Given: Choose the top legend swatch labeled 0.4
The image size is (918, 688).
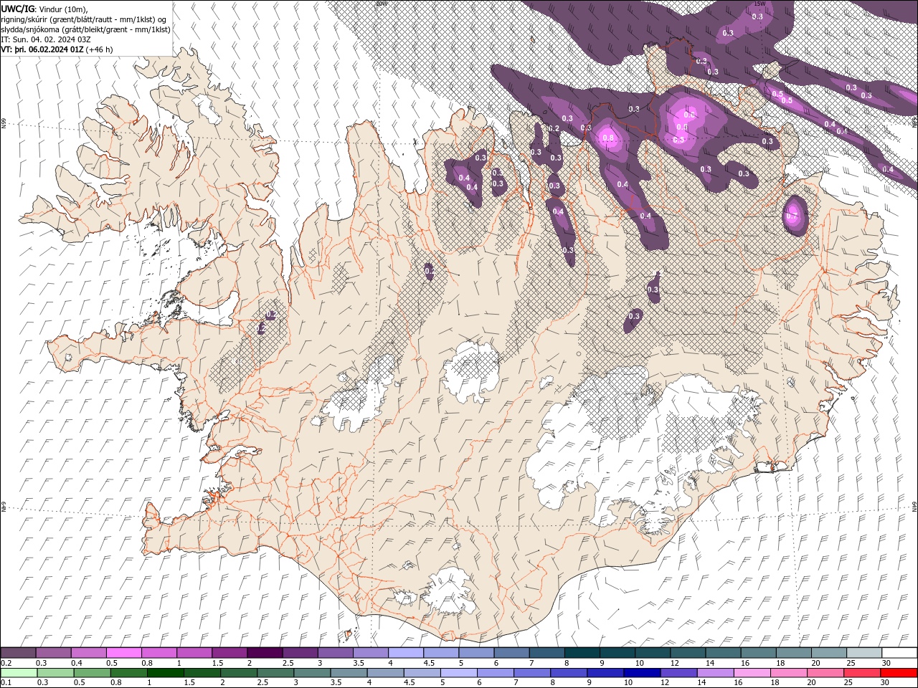Looking at the screenshot, I should coord(89,653).
